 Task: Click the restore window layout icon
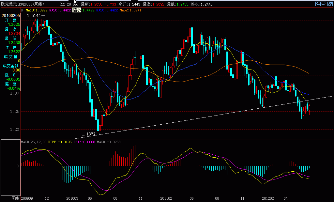[329, 4]
